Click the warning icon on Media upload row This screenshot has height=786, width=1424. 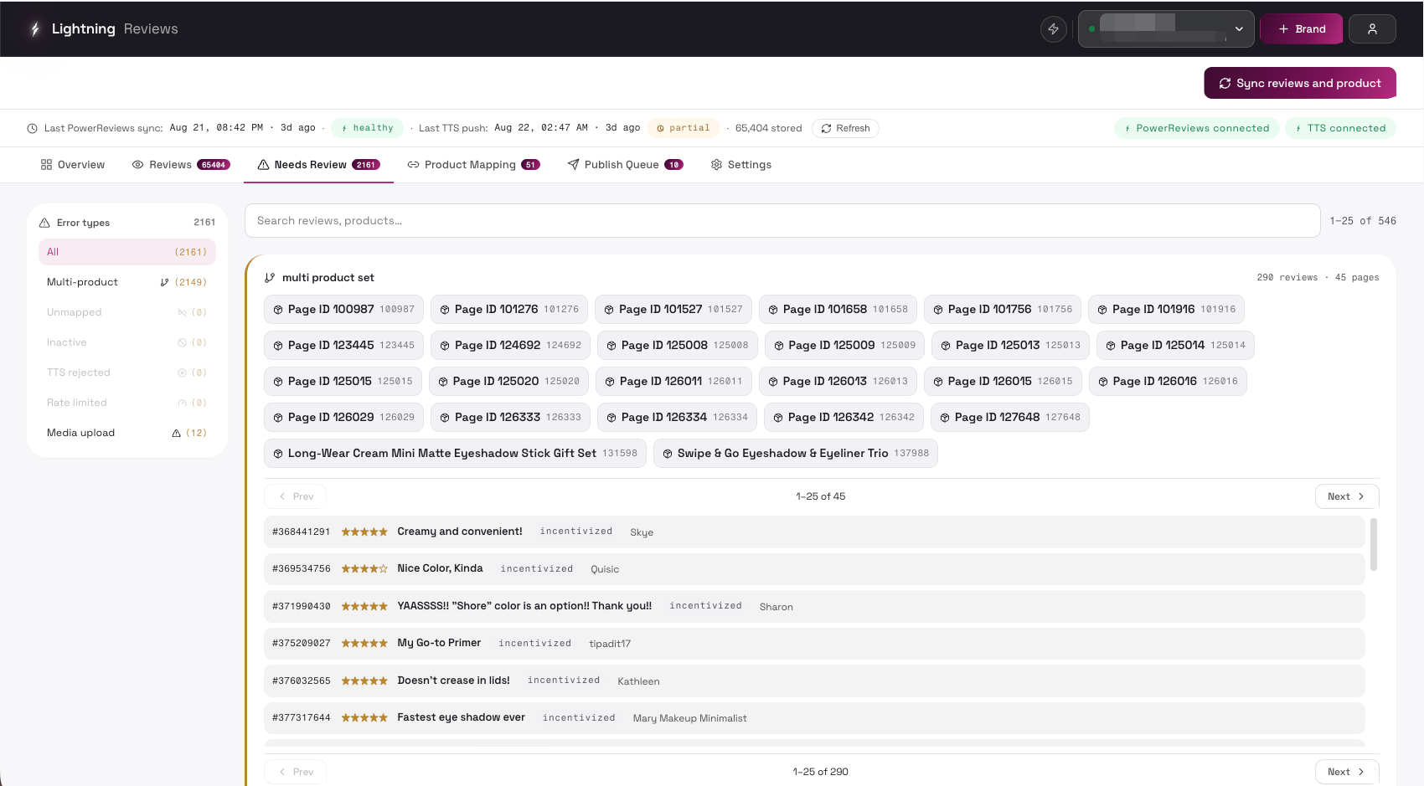[x=177, y=434]
